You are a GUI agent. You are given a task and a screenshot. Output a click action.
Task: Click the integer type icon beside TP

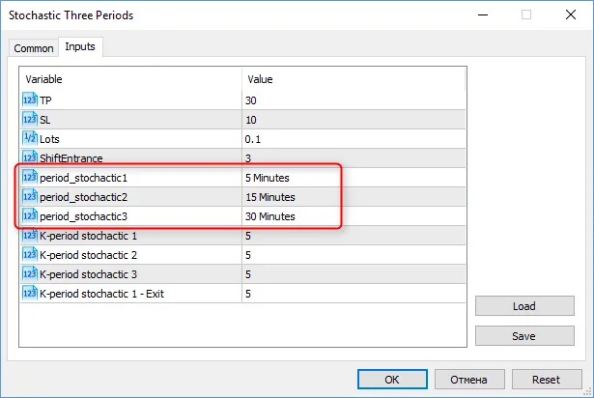click(29, 99)
